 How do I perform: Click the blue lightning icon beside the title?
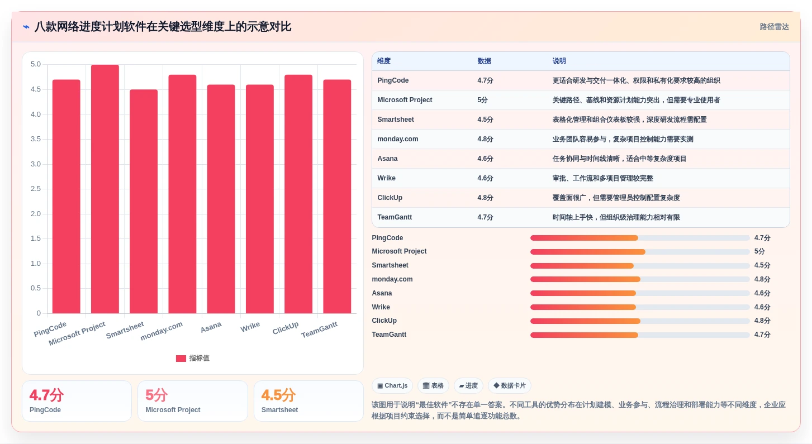(26, 27)
